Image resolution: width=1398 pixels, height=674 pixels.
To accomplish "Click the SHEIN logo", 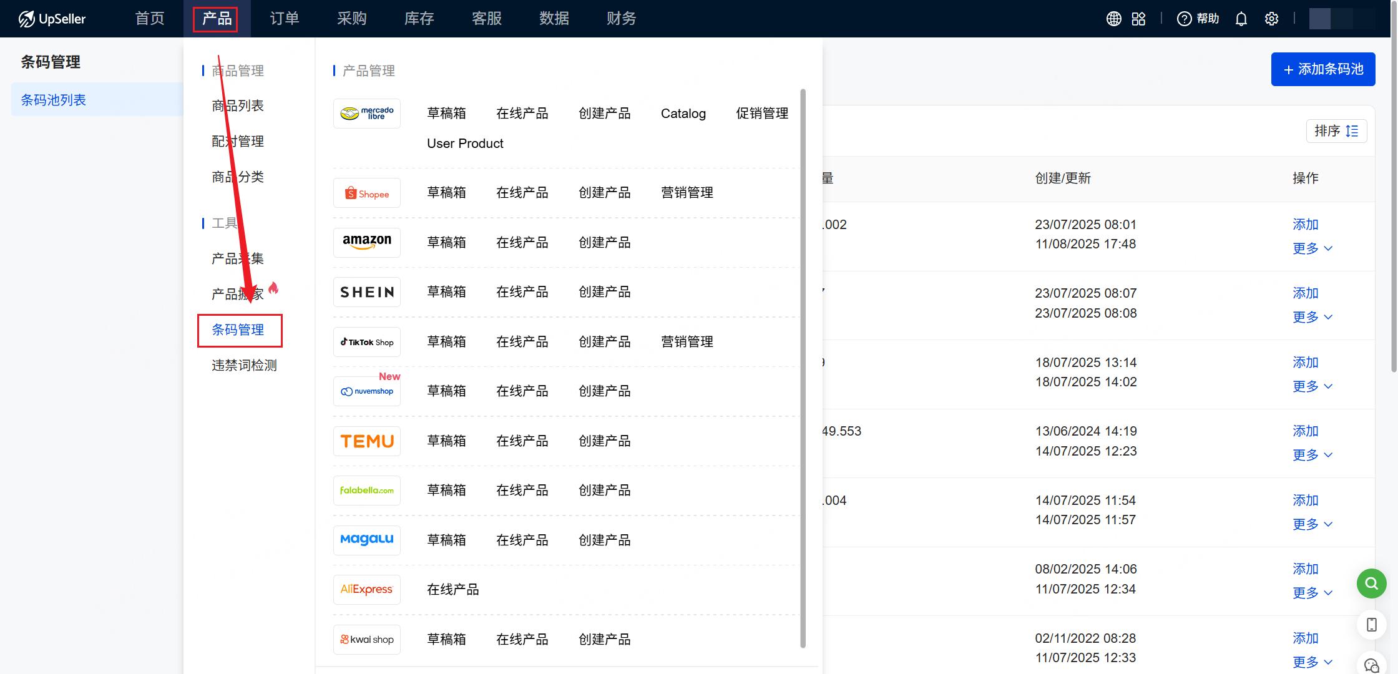I will (x=367, y=292).
